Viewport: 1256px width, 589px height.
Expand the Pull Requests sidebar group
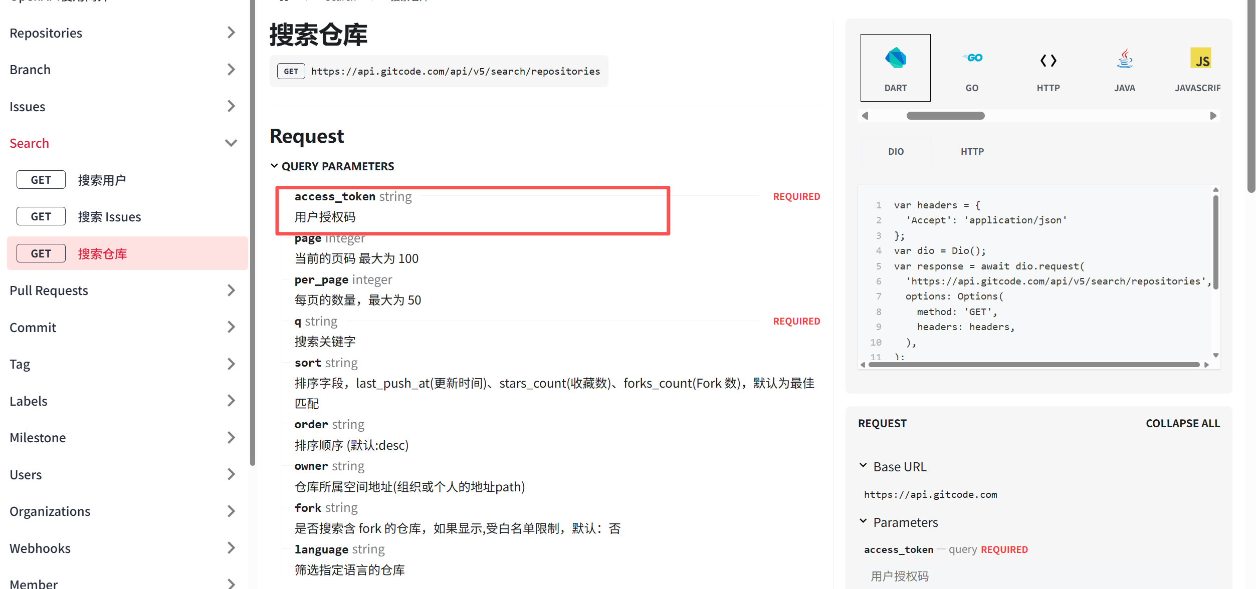[231, 290]
